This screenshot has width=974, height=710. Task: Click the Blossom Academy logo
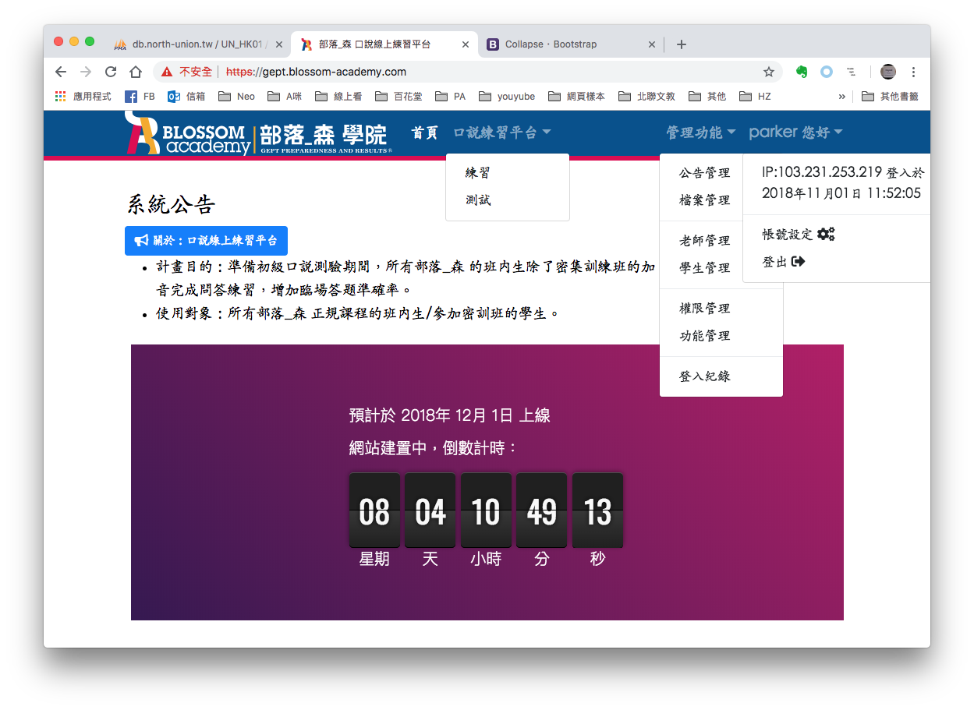click(257, 133)
